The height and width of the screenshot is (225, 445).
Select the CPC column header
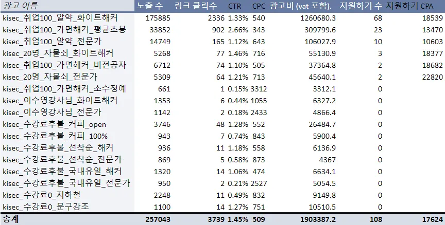click(259, 6)
